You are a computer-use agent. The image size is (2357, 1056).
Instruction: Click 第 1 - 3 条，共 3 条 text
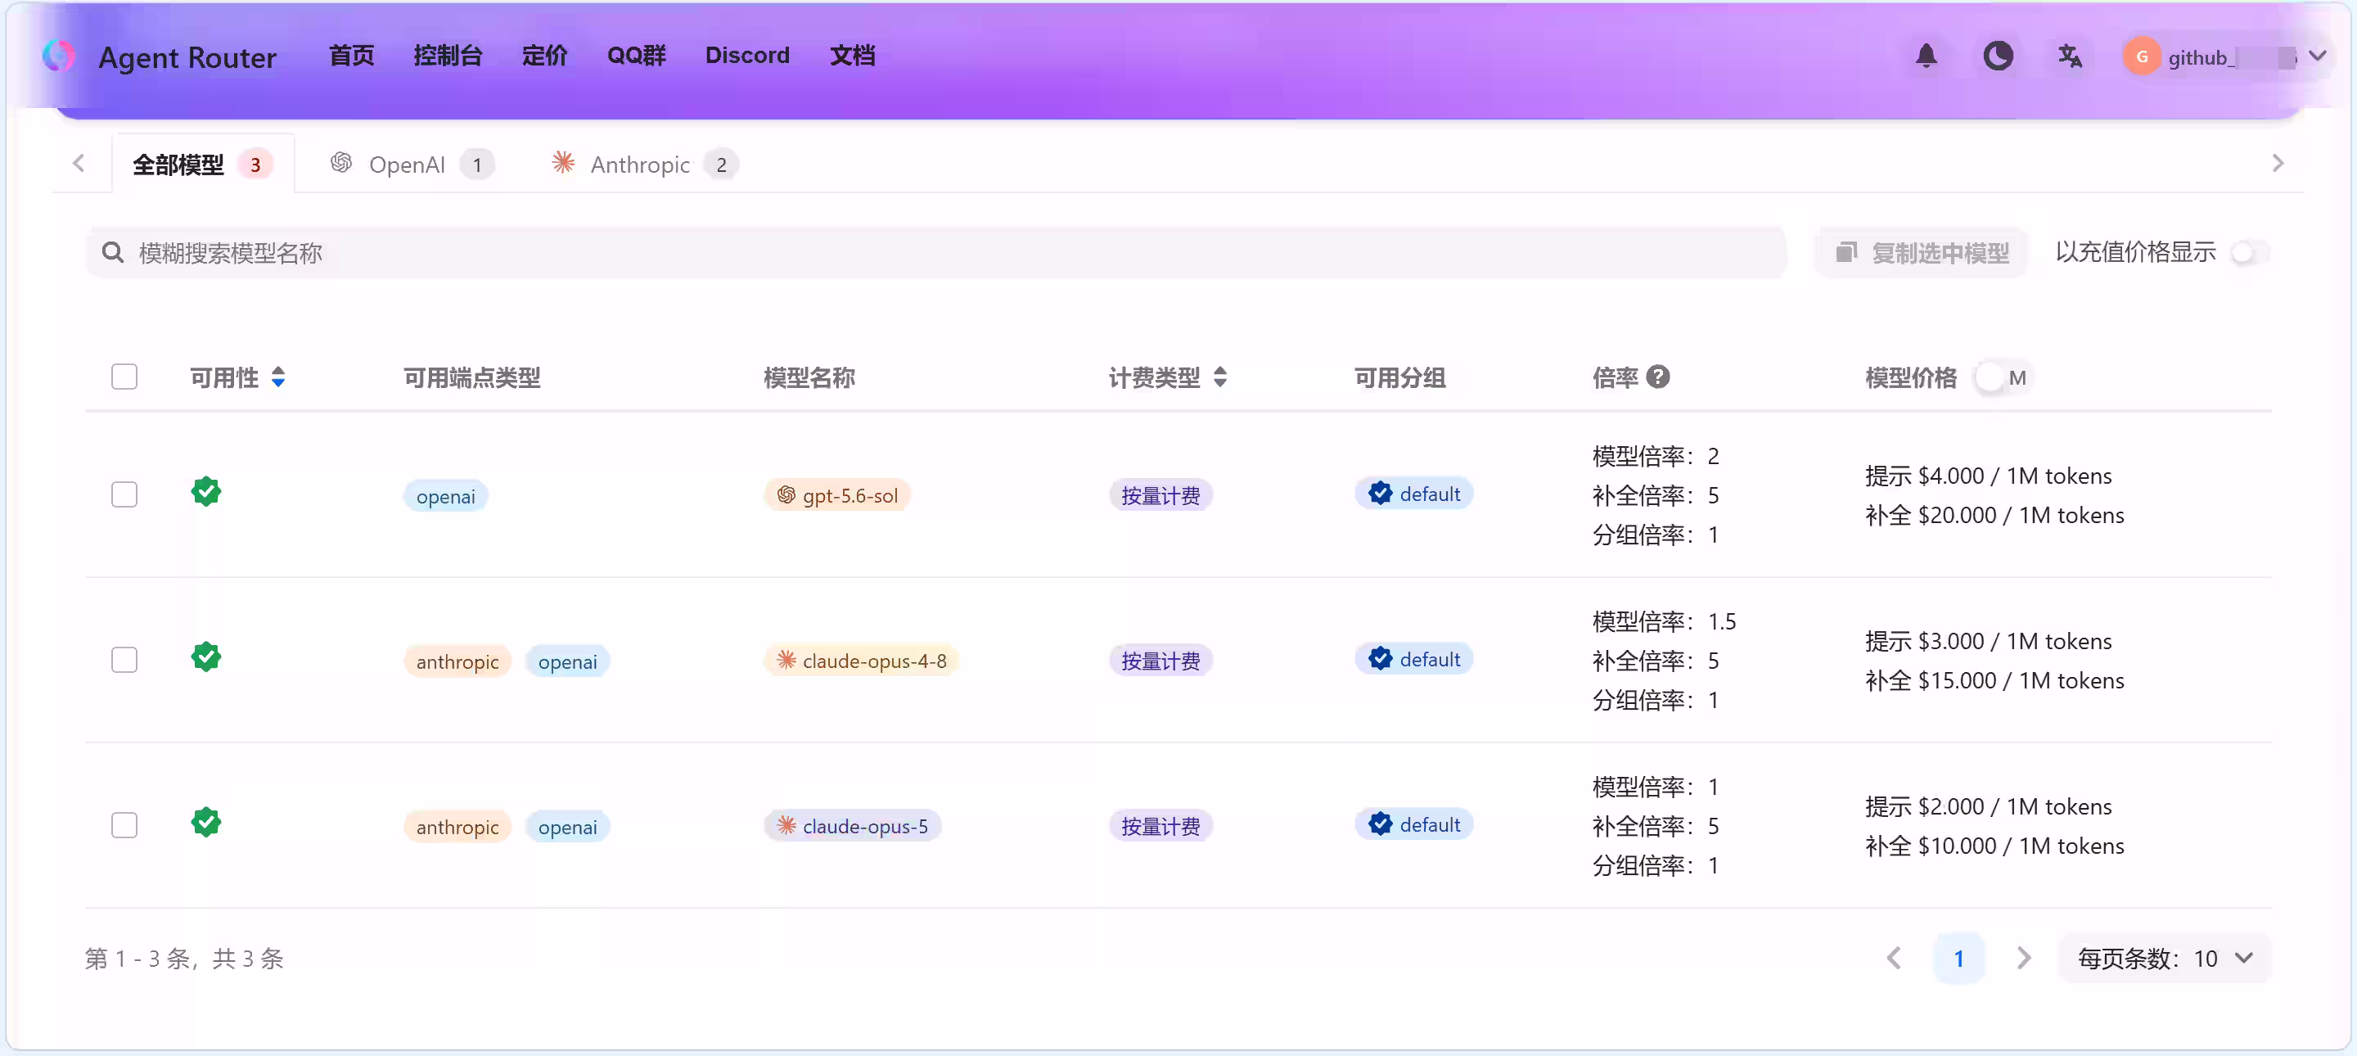(184, 958)
